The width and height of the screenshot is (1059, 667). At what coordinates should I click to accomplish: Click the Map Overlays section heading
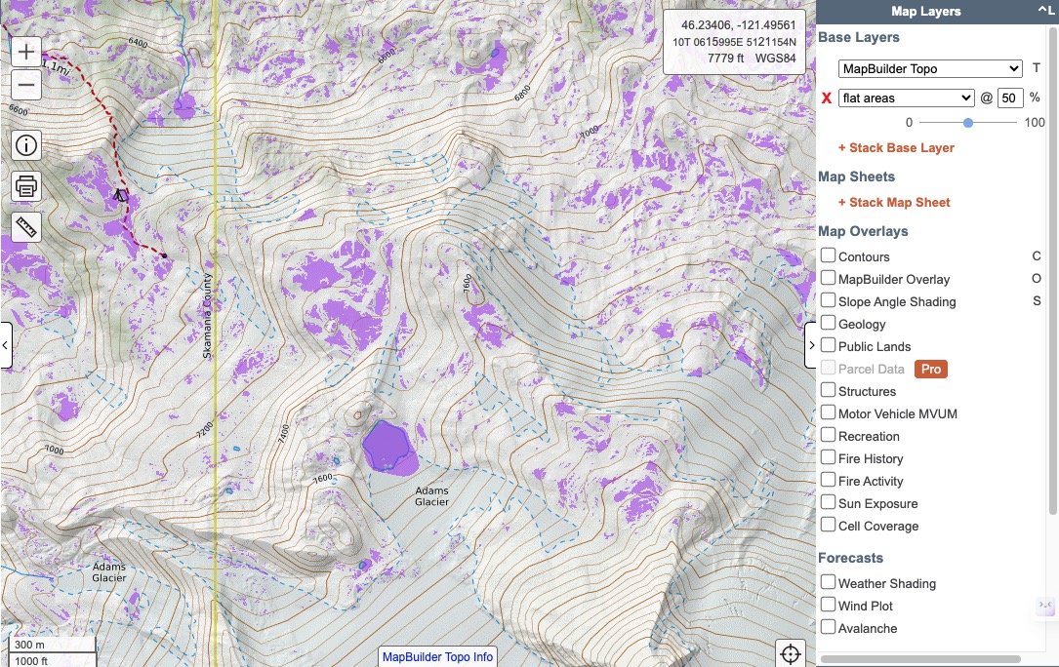coord(863,231)
